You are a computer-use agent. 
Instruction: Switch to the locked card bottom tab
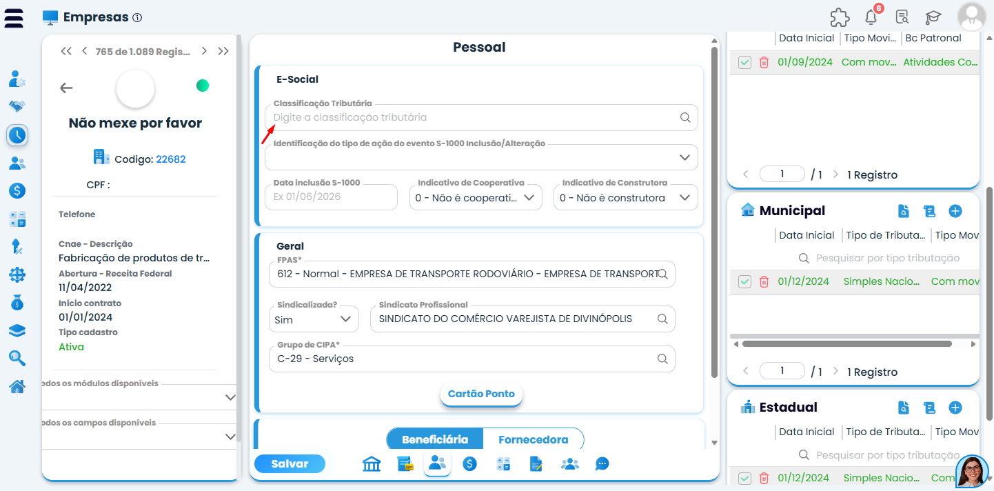point(405,464)
